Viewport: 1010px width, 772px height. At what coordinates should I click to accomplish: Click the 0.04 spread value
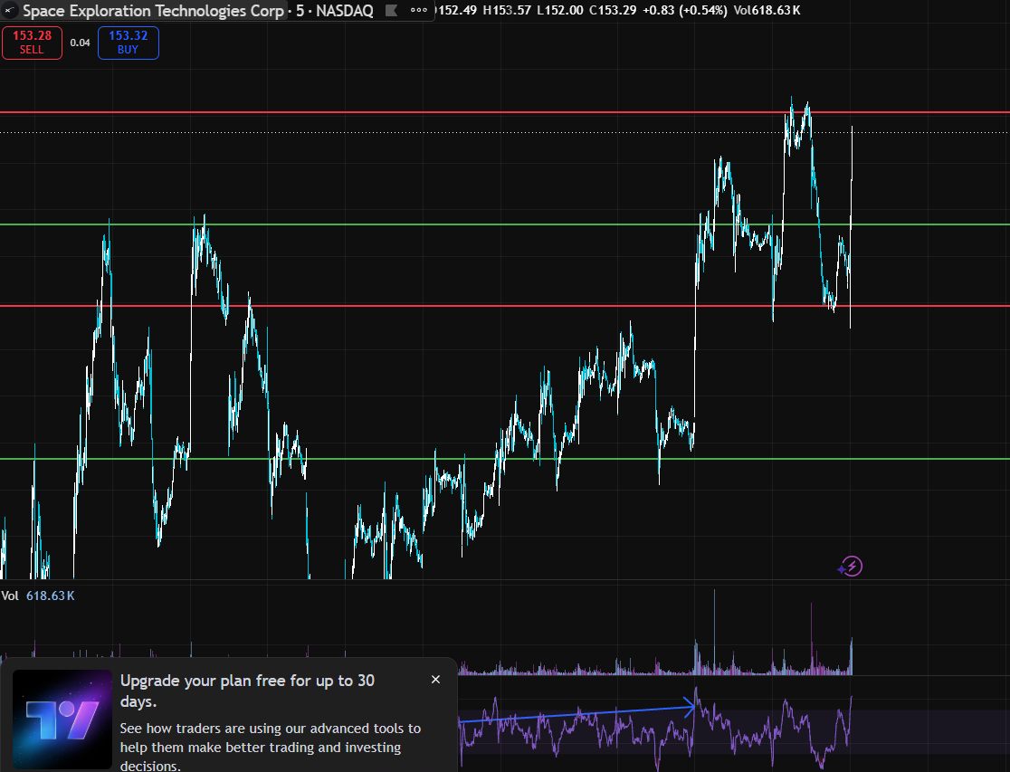[x=80, y=43]
